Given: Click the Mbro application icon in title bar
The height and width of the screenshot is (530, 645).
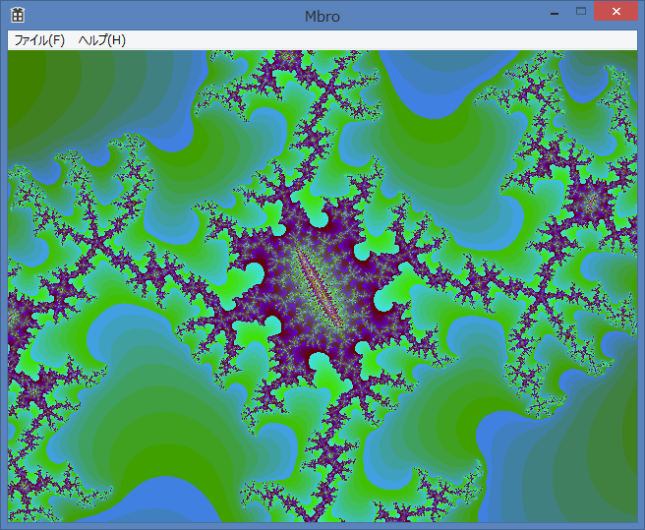Looking at the screenshot, I should point(18,15).
